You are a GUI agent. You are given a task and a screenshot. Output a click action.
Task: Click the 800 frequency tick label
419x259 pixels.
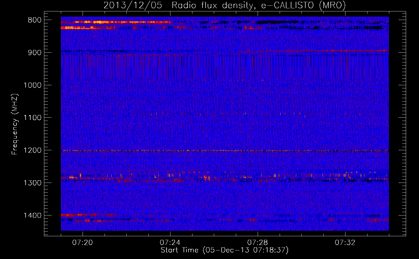34,20
